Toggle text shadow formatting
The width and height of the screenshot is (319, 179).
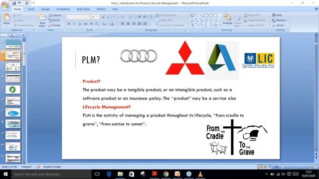91,24
